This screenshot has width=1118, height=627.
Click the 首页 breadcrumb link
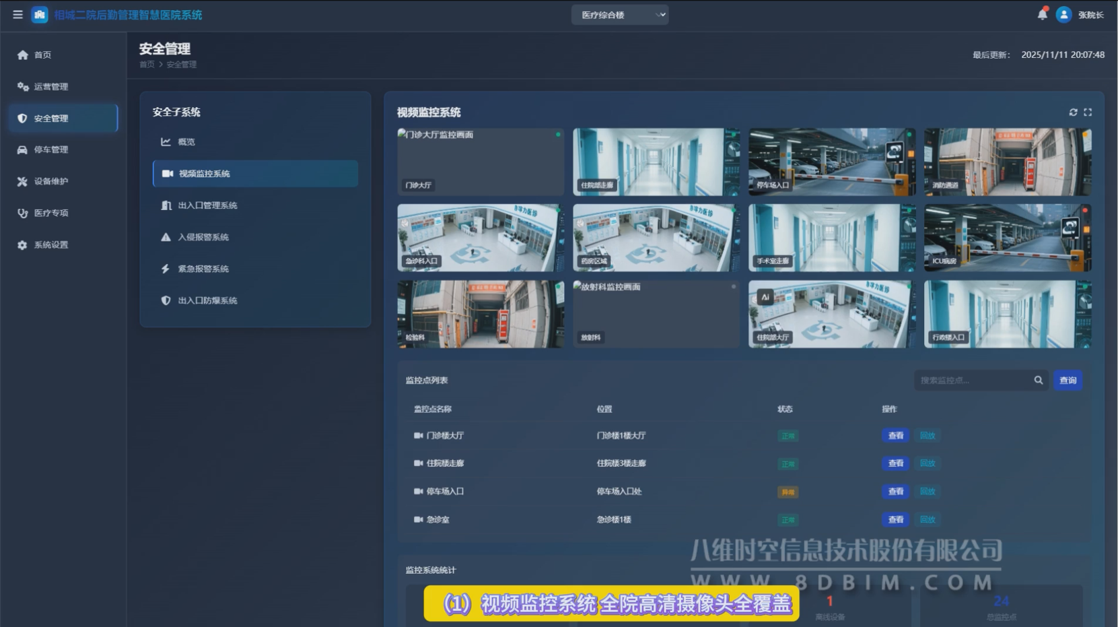click(147, 65)
